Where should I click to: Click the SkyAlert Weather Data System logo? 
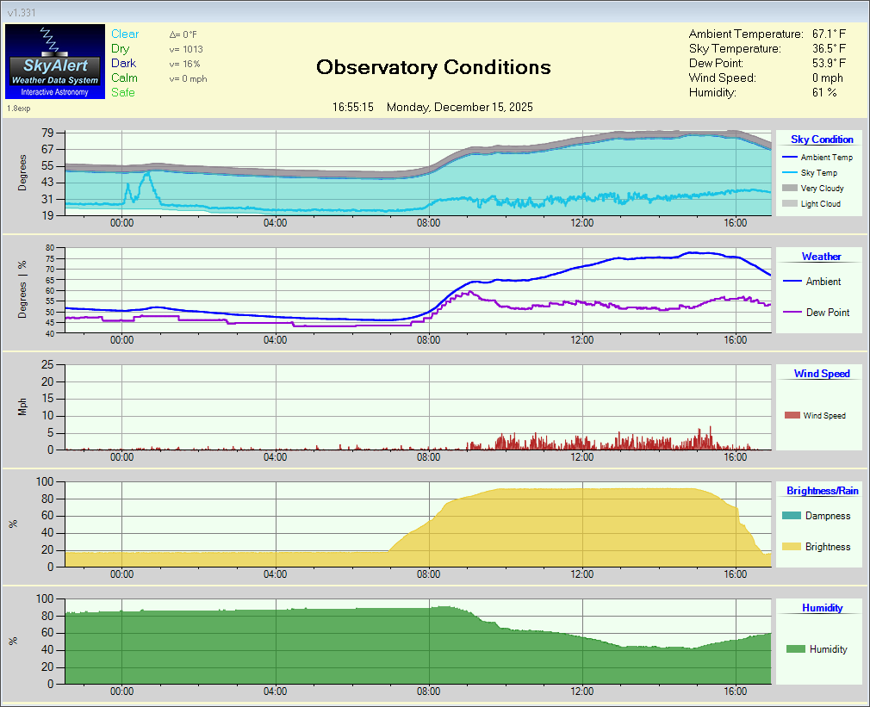click(x=55, y=61)
